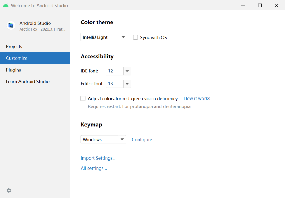The height and width of the screenshot is (198, 285).
Task: Open the Color theme dropdown
Action: point(104,37)
